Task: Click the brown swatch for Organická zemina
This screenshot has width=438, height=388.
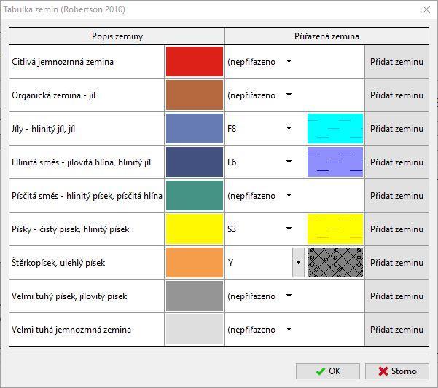Action: pos(195,95)
